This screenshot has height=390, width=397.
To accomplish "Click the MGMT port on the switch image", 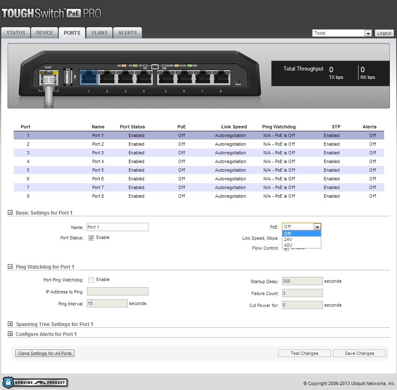I will (x=48, y=78).
